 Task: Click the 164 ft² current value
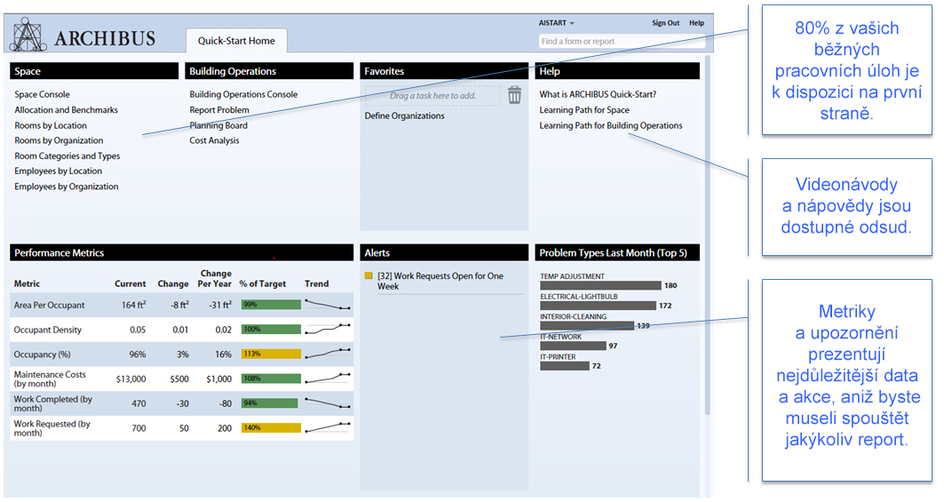coord(134,305)
